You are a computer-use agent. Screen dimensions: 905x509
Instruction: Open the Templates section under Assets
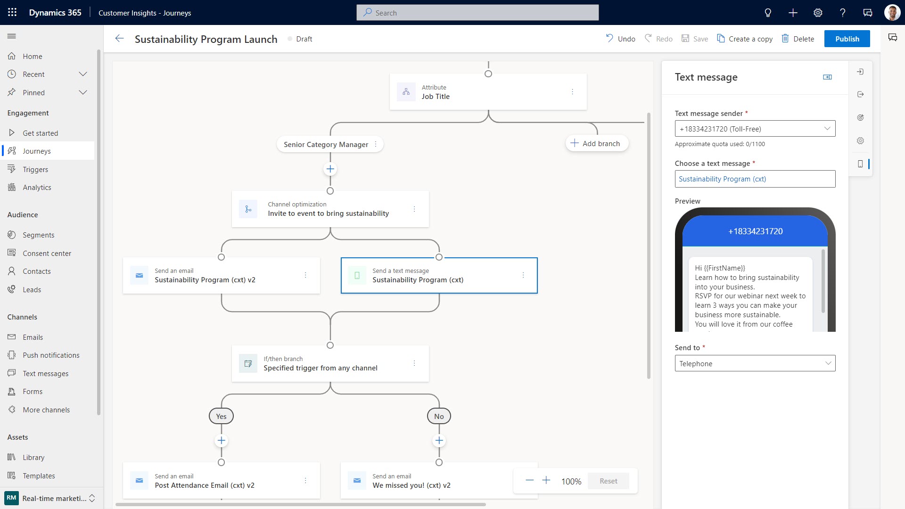[x=40, y=476]
